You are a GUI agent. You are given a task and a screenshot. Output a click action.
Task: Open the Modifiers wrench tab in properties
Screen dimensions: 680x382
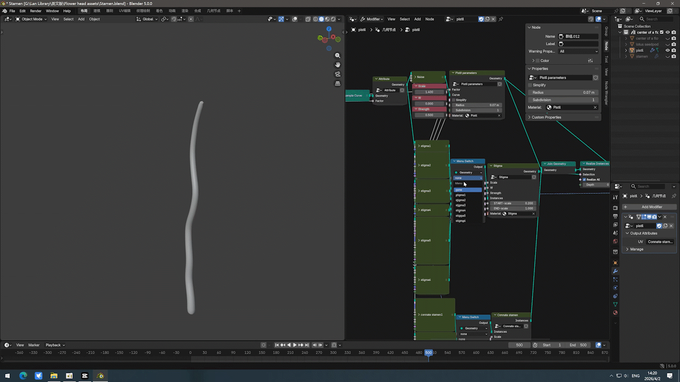point(615,271)
